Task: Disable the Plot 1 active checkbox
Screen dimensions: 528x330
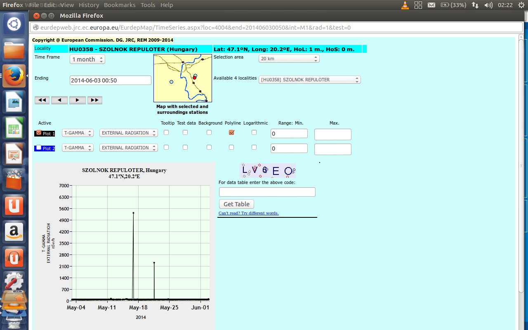Action: pyautogui.click(x=39, y=133)
